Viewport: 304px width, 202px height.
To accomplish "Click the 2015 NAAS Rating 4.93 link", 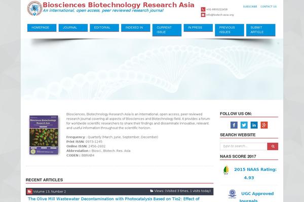I will [255, 174].
